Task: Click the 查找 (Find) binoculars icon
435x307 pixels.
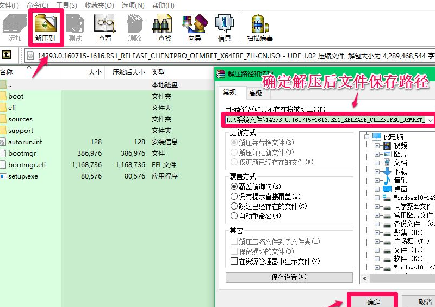Action: tap(164, 27)
